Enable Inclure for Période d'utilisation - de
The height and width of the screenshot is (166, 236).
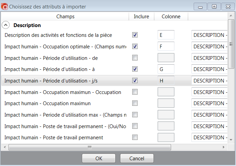[x=135, y=58]
